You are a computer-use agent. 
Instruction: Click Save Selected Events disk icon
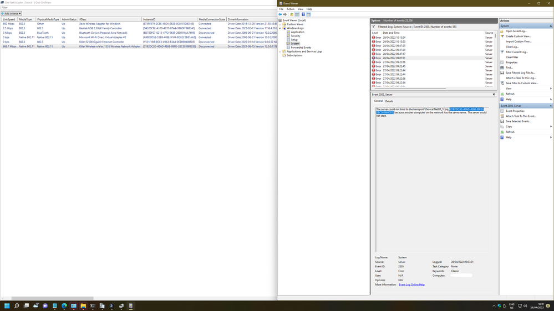click(x=502, y=121)
